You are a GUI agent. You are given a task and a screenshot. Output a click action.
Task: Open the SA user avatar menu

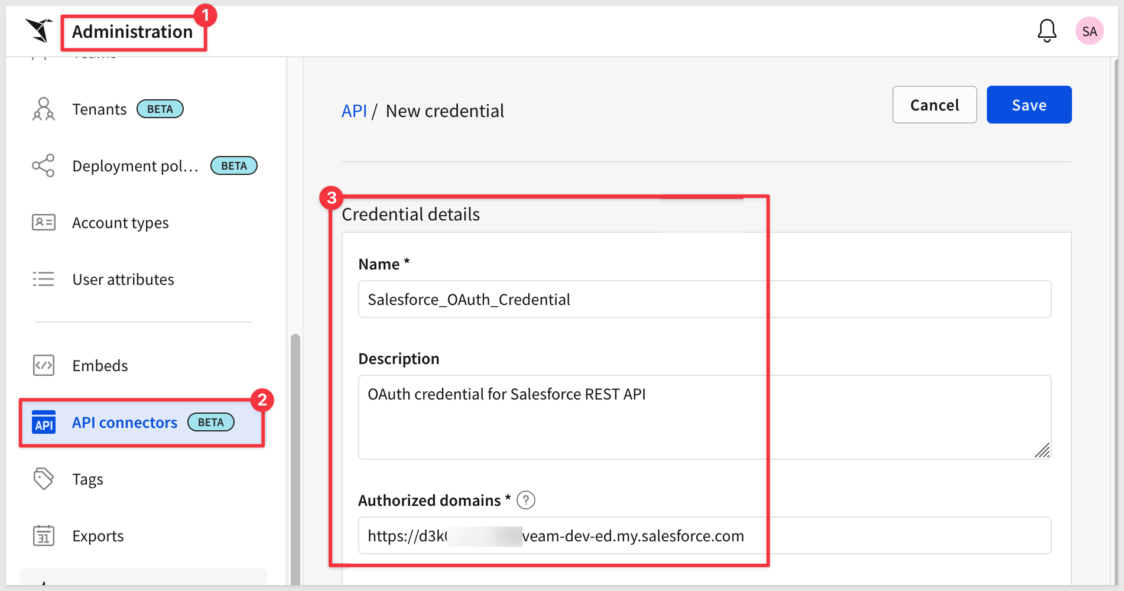(1089, 31)
